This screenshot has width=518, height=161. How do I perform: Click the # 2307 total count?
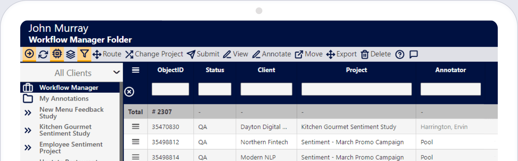162,112
